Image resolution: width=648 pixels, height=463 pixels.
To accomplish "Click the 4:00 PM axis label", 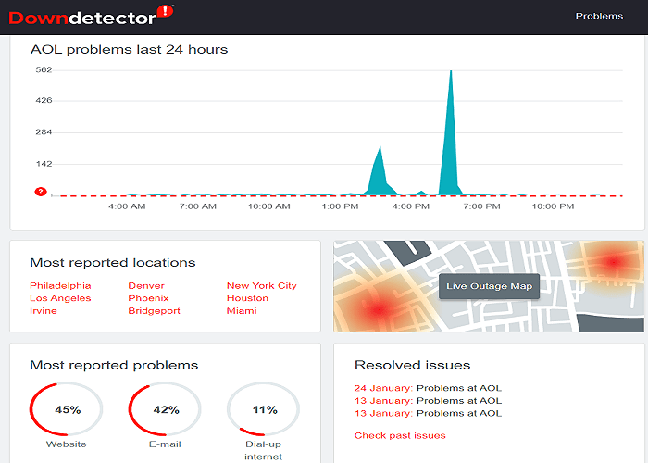I will 411,206.
